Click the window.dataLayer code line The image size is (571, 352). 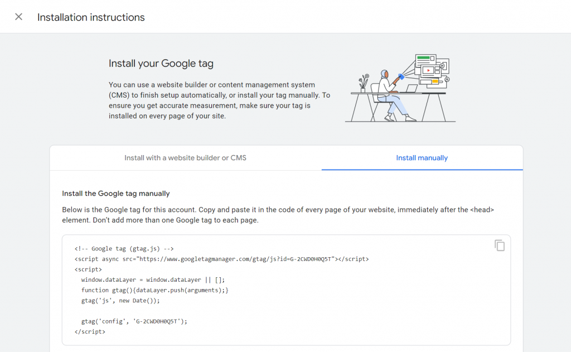153,280
